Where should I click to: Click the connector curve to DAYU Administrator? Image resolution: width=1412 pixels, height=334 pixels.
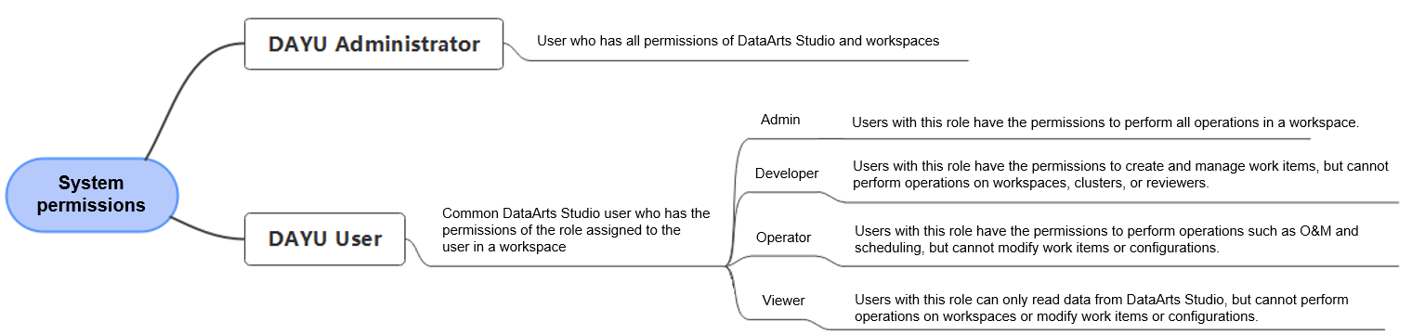tap(190, 93)
